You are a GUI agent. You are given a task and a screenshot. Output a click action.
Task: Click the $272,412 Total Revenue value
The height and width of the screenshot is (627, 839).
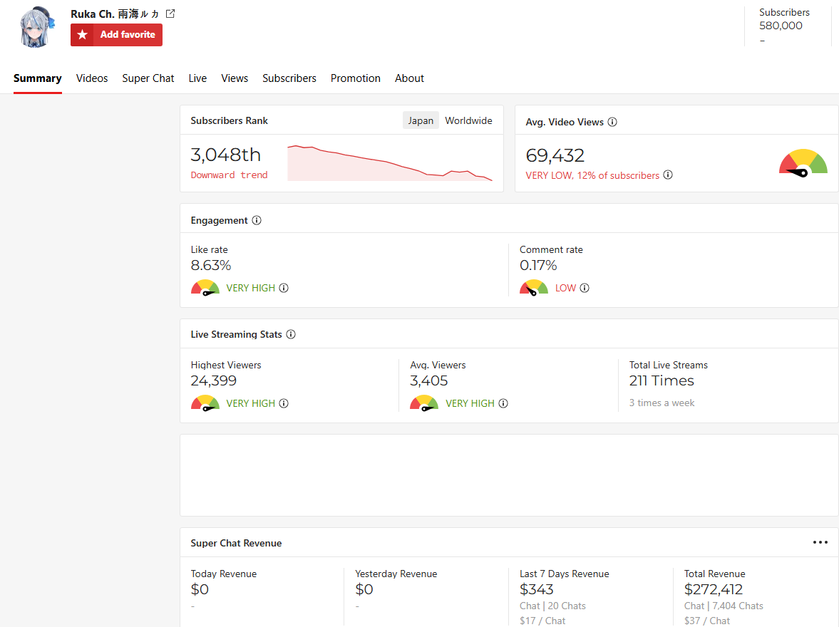[714, 589]
